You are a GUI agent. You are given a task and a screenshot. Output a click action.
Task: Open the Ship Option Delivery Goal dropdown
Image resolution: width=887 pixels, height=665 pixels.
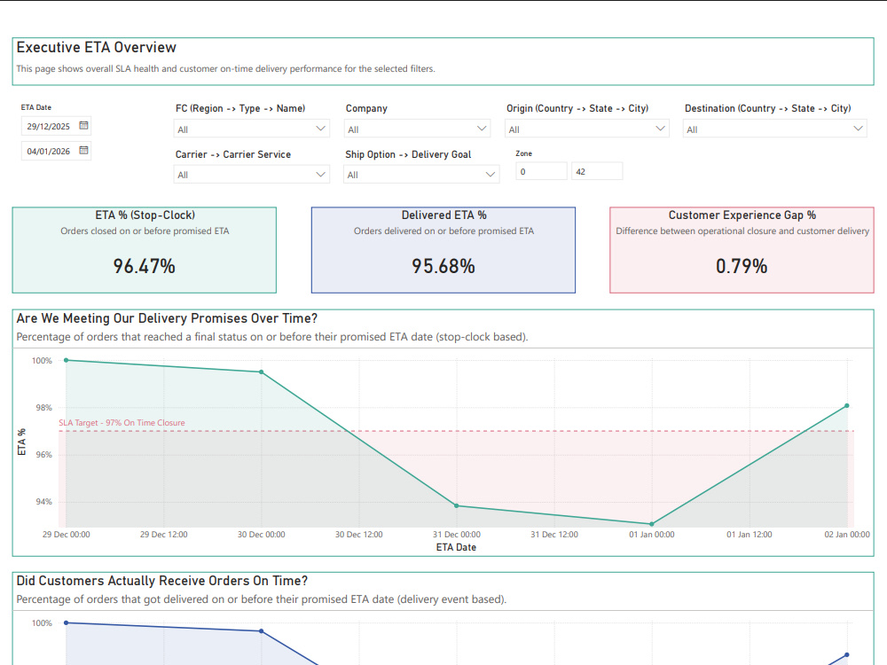pyautogui.click(x=421, y=175)
